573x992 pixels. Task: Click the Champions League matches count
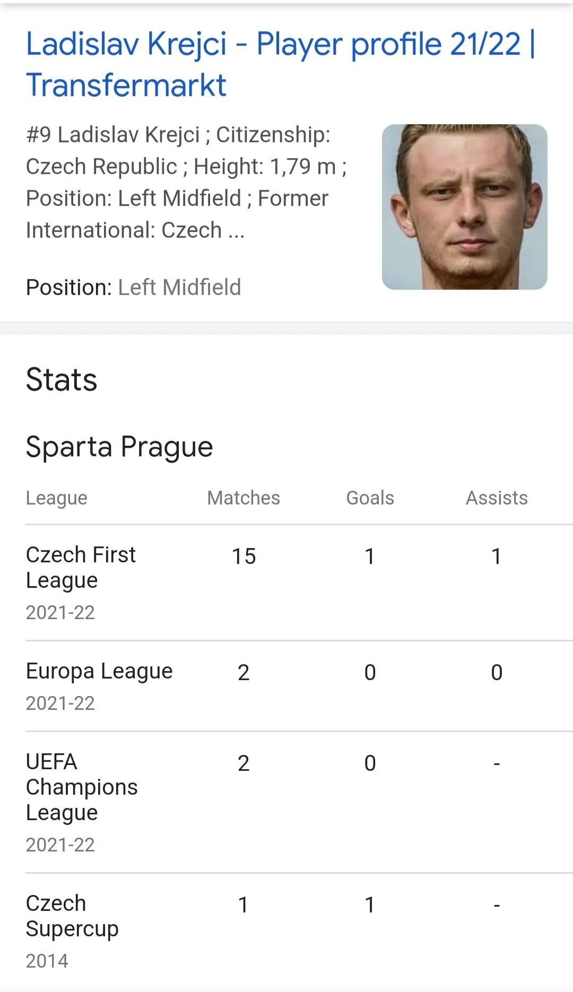point(244,763)
